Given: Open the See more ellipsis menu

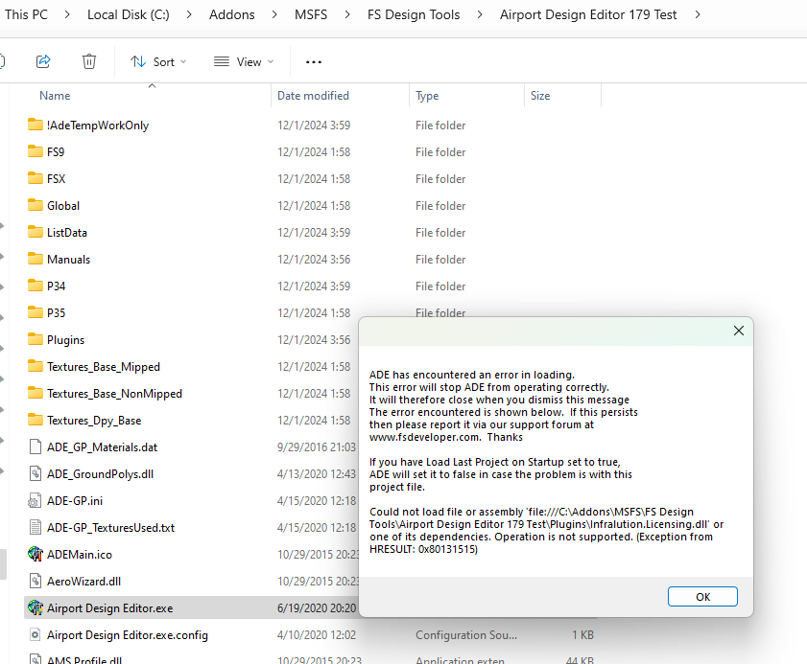Looking at the screenshot, I should coord(314,61).
